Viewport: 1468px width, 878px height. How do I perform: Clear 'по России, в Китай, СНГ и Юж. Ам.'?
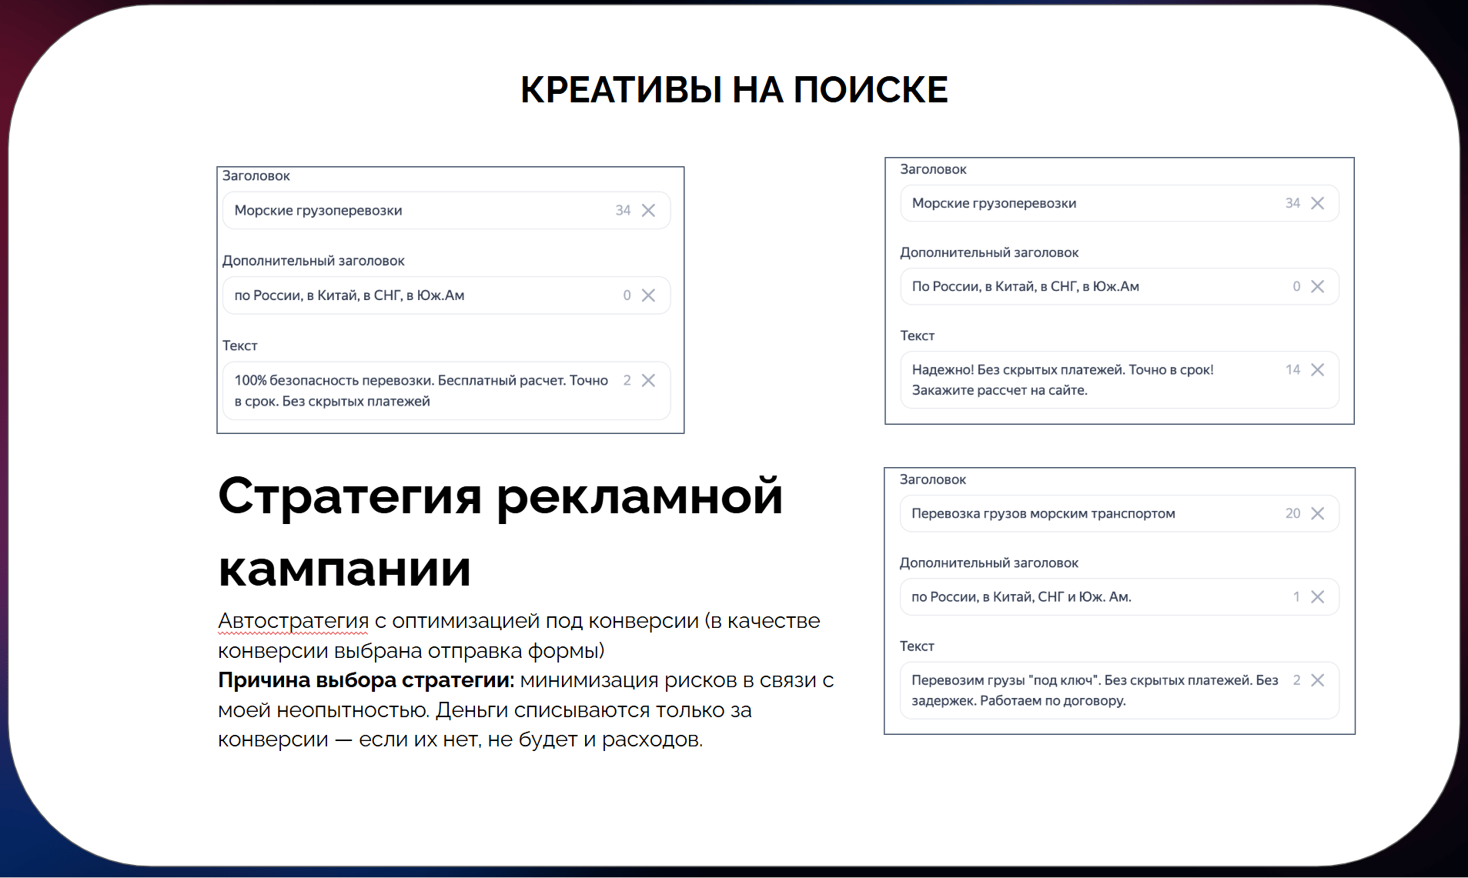click(1317, 597)
